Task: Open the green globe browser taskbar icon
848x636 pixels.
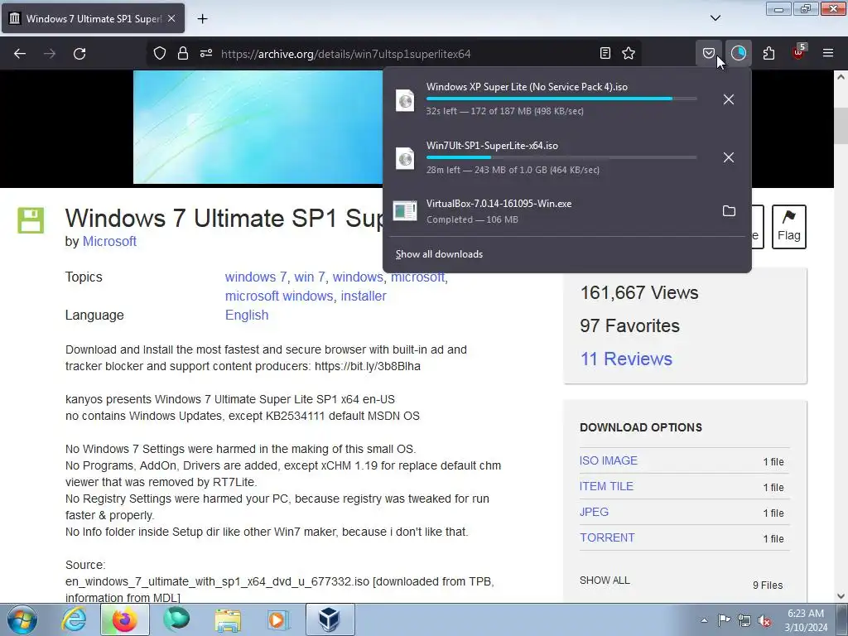Action: coord(176,619)
